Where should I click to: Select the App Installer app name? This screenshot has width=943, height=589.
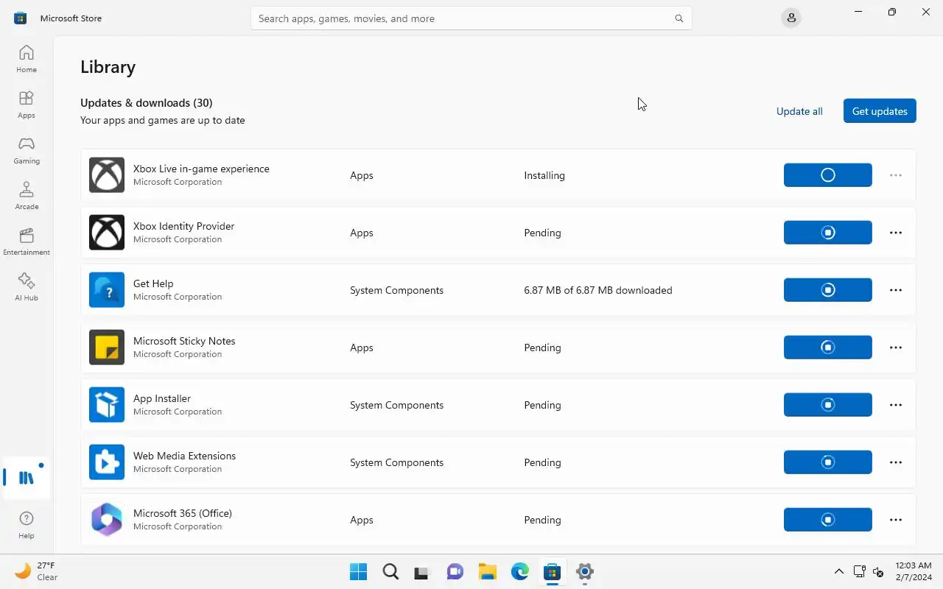(162, 398)
